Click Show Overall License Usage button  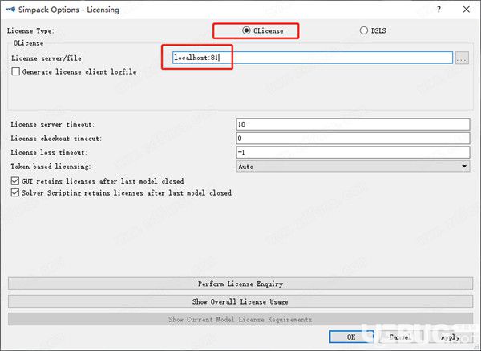pyautogui.click(x=240, y=301)
